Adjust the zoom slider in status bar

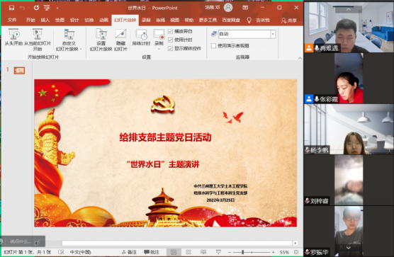point(243,252)
